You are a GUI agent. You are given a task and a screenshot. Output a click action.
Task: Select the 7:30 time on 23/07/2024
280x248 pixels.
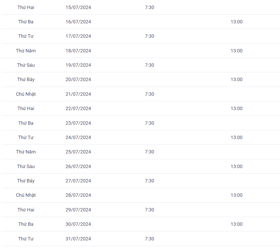pos(149,123)
